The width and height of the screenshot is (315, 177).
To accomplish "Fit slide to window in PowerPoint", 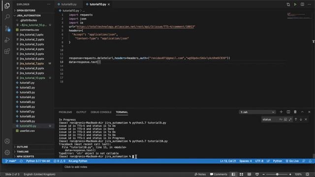I will point(307,174).
